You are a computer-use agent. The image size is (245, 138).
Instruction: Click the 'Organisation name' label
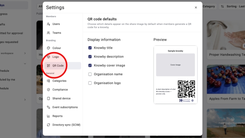point(108,74)
